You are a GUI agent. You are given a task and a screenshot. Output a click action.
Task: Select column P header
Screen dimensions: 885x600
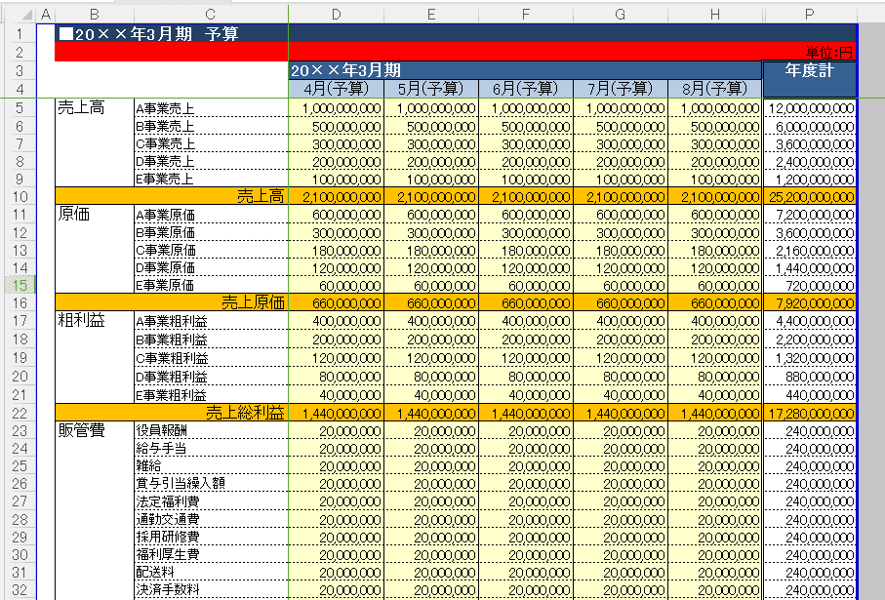[x=809, y=14]
